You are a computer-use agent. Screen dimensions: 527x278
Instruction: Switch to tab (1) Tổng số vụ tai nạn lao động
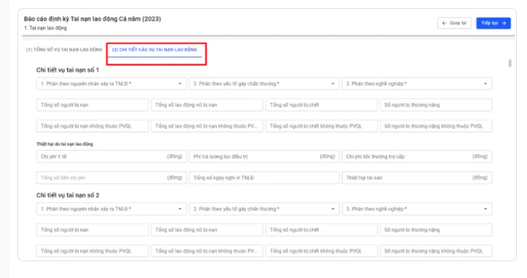click(64, 50)
